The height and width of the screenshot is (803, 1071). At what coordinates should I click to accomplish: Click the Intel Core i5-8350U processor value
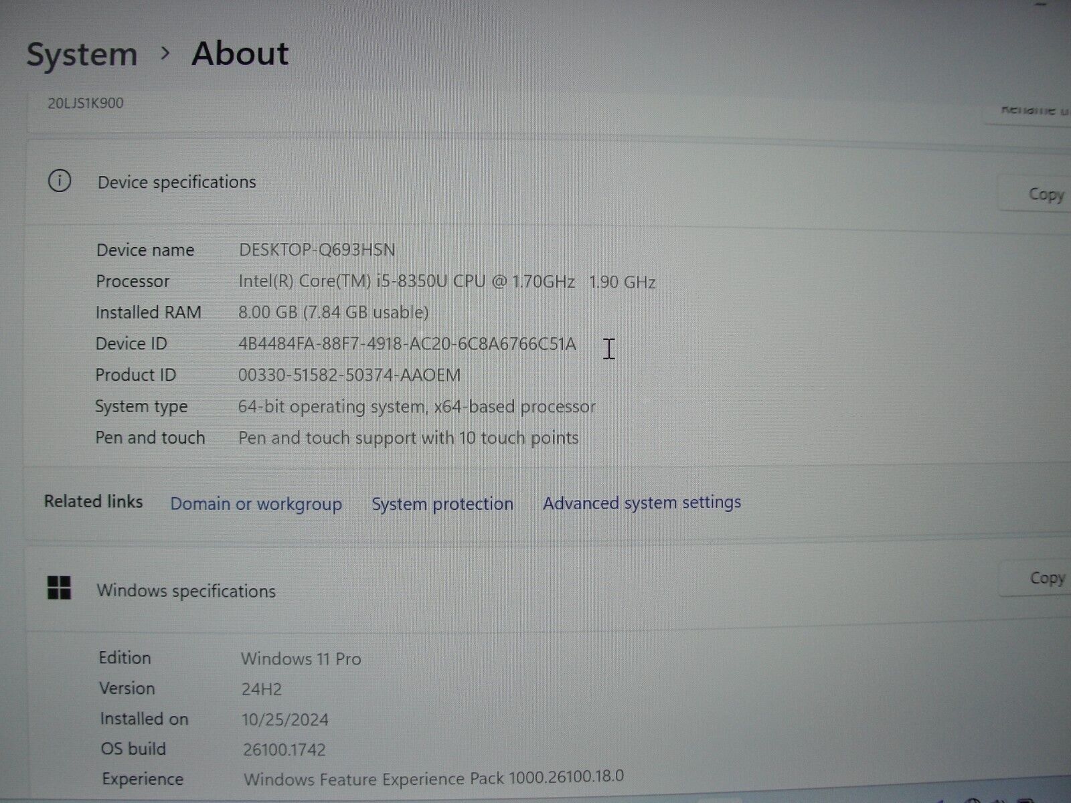coord(446,281)
